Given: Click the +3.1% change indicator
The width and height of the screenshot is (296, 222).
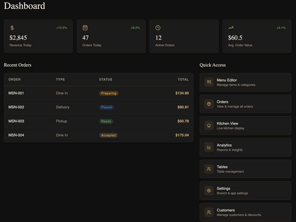Looking at the screenshot, I should click(x=281, y=28).
